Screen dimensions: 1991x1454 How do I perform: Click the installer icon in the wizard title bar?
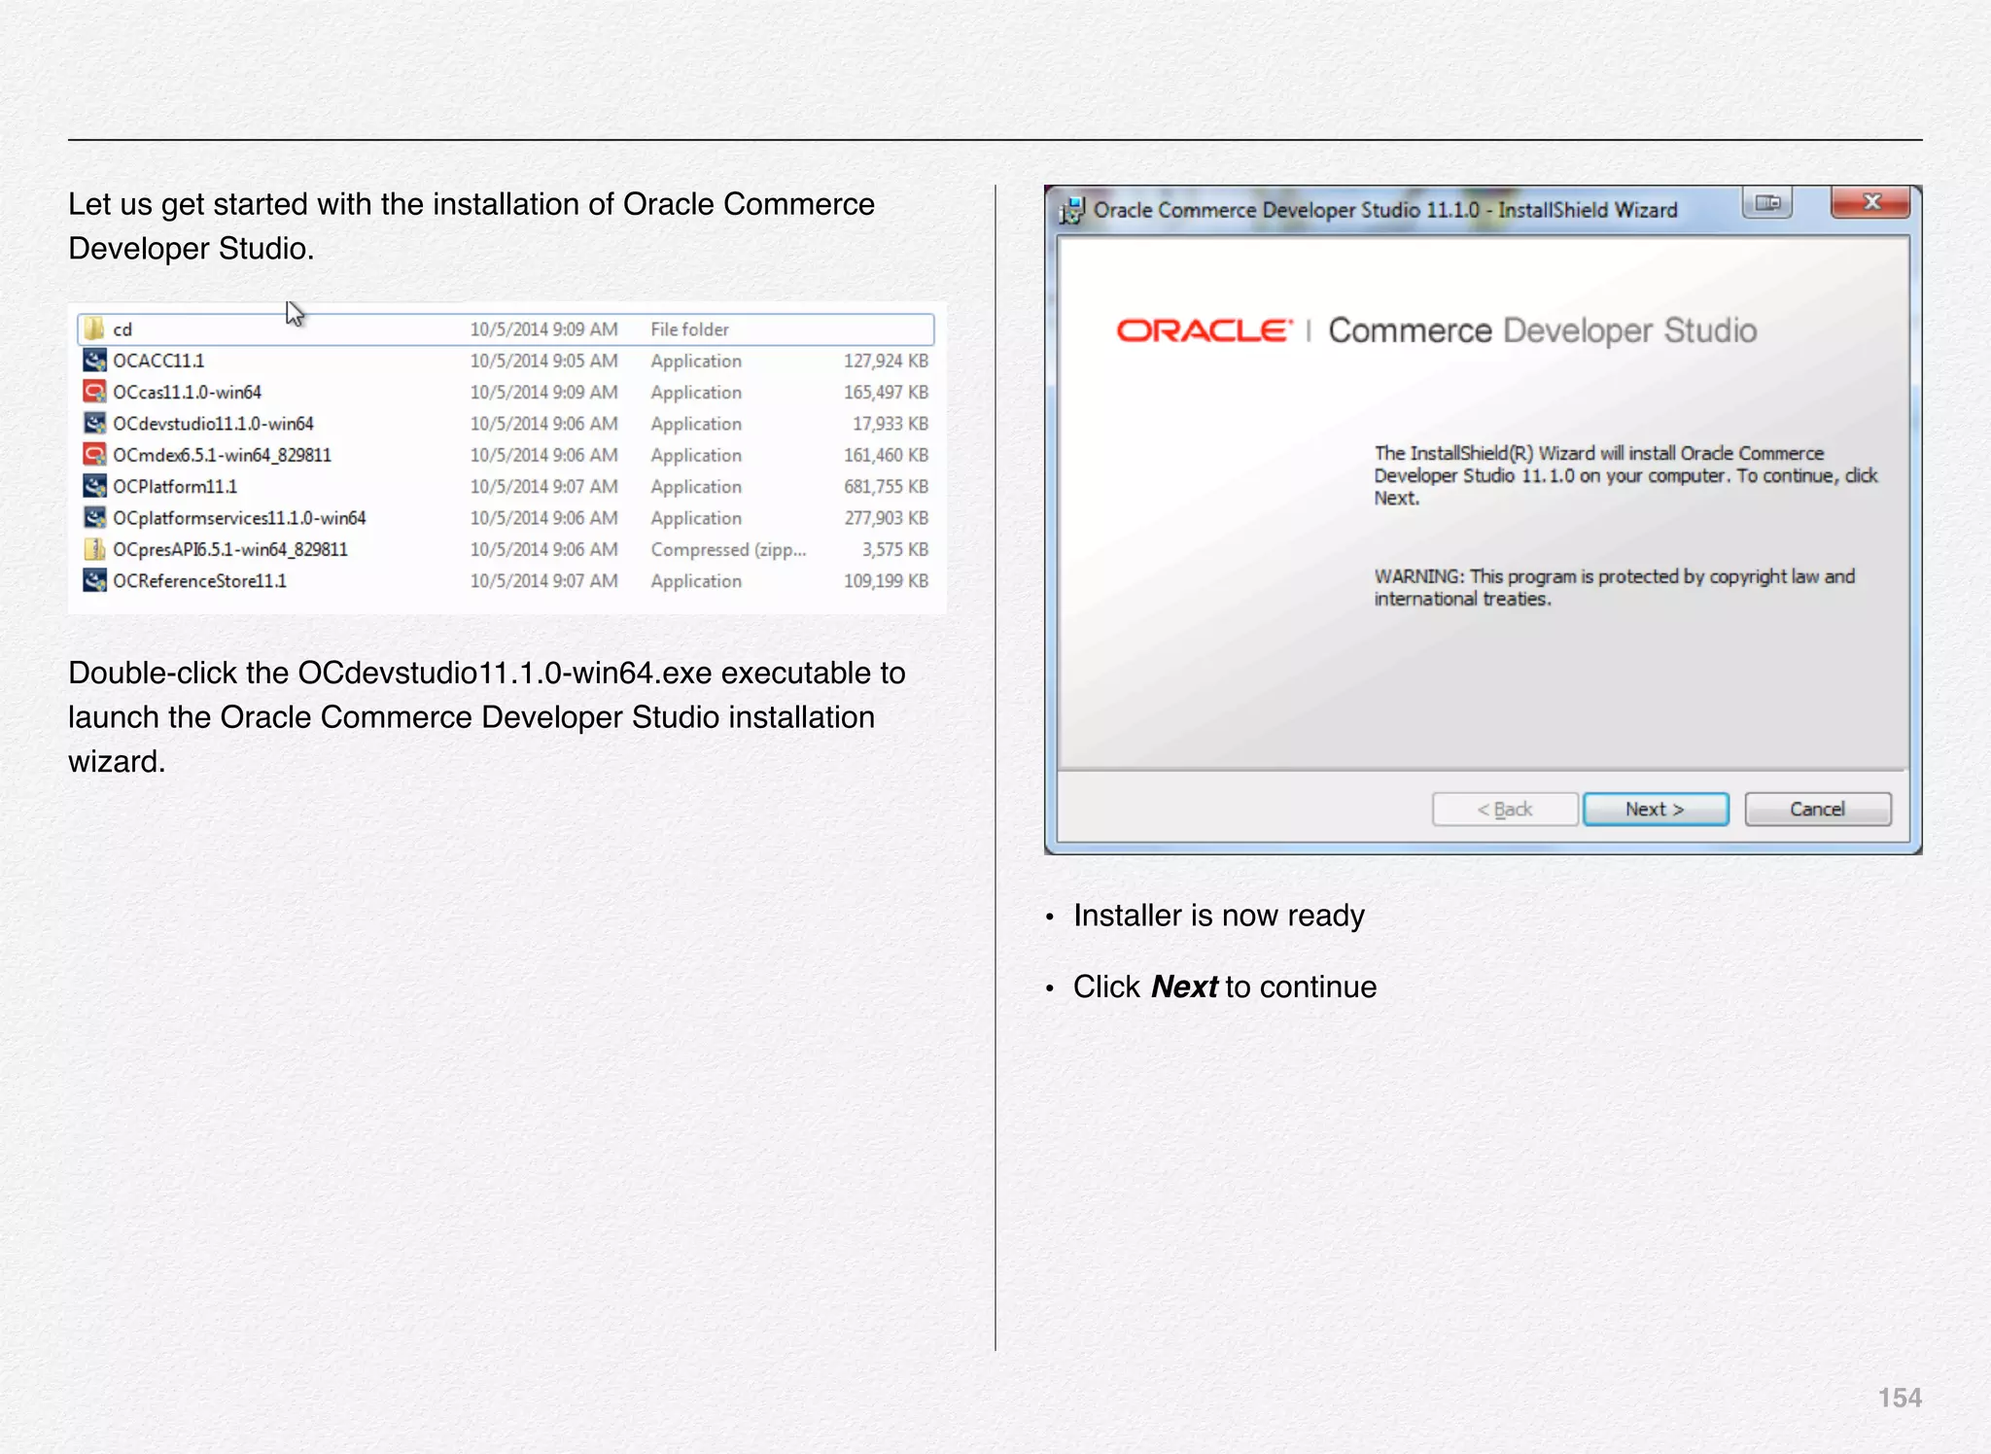[x=1071, y=210]
